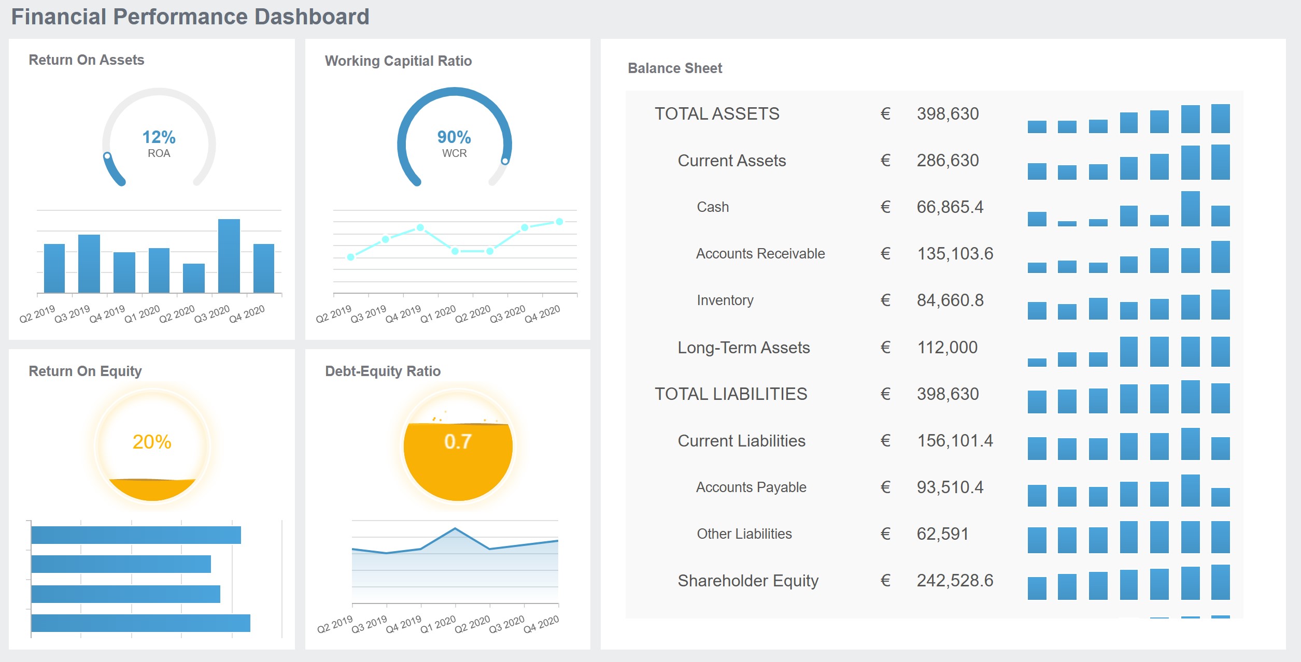Select the Working Capitial Ratio panel title

pyautogui.click(x=398, y=61)
